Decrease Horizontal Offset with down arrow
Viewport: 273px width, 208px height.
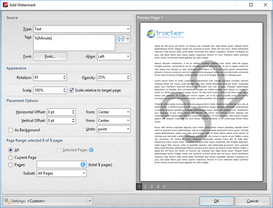[x=73, y=113]
